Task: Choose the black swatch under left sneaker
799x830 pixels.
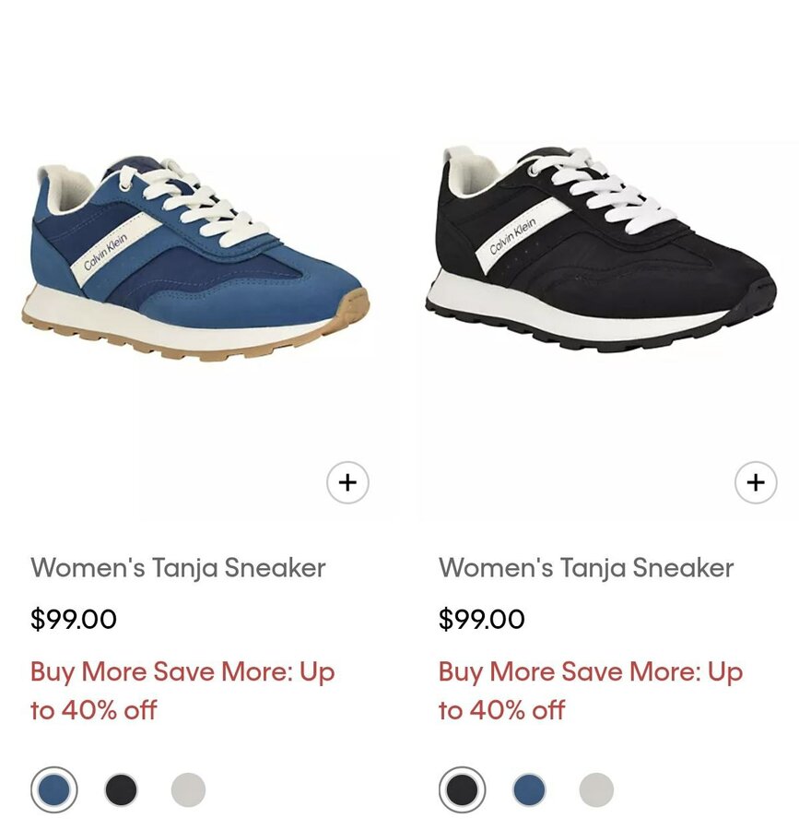Action: [121, 789]
